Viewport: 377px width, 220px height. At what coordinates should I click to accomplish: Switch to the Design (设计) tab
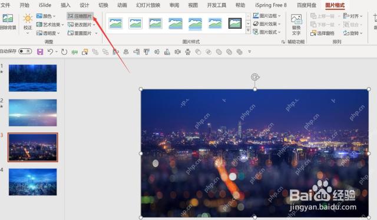[x=84, y=5]
